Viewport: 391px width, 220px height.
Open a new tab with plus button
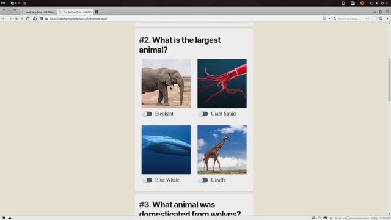tap(97, 12)
